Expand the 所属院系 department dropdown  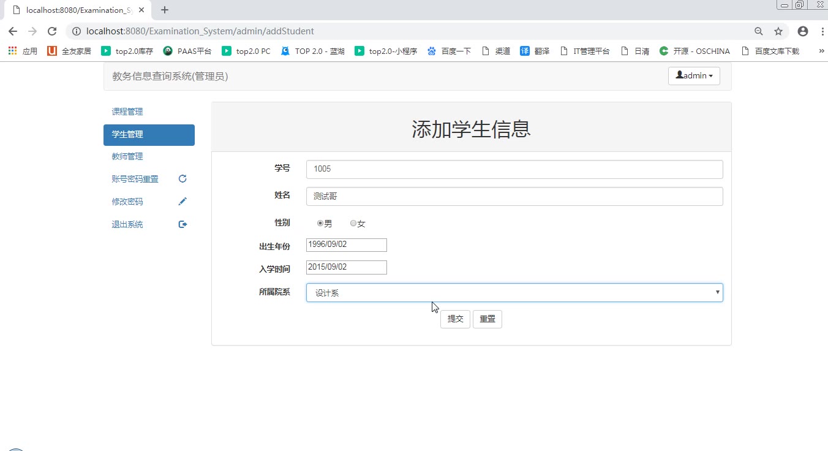pos(514,293)
